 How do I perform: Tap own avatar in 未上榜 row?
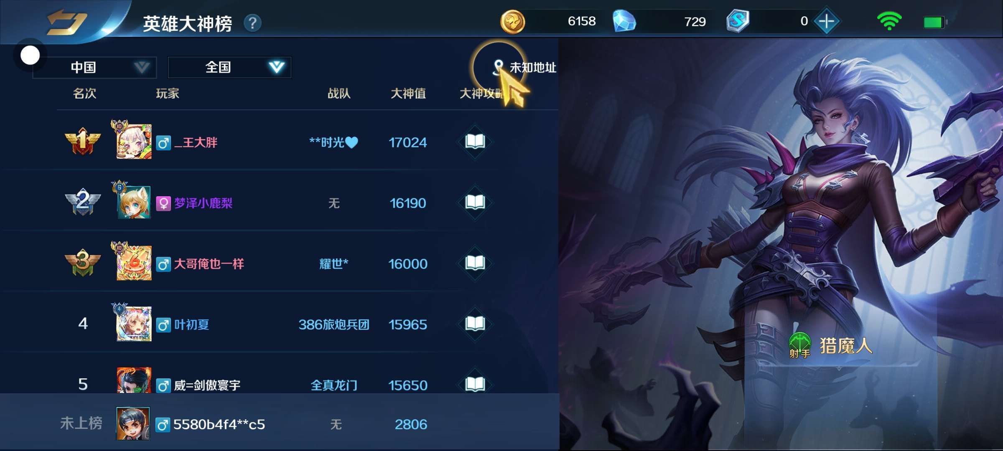point(133,423)
